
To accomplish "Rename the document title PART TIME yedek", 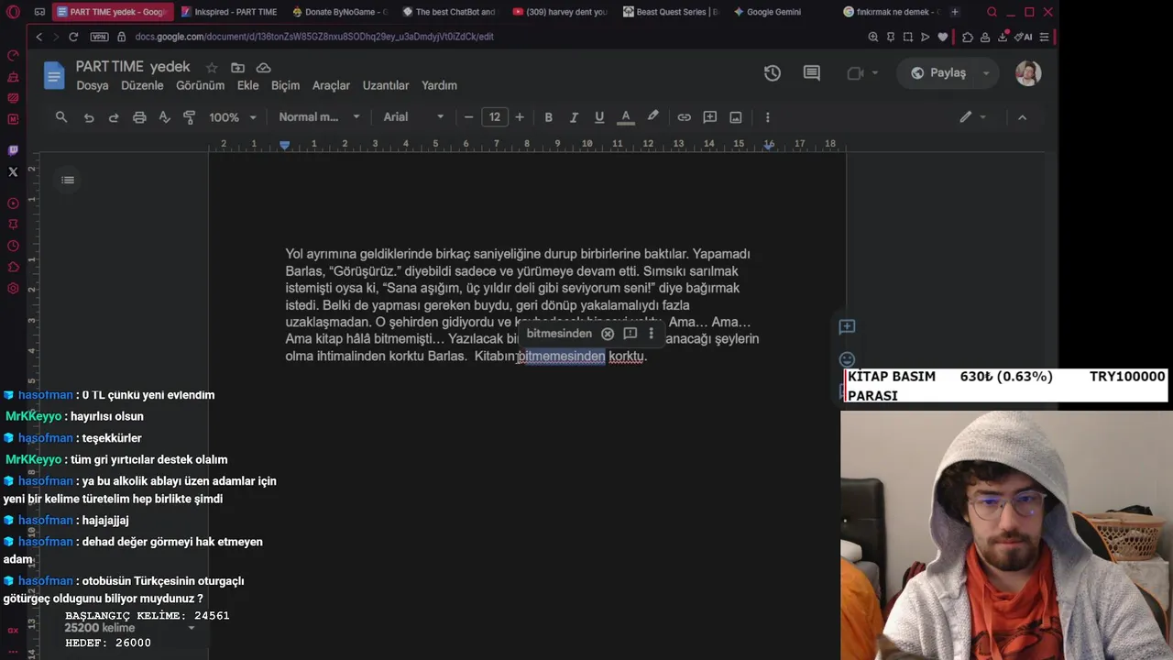I will click(x=133, y=67).
